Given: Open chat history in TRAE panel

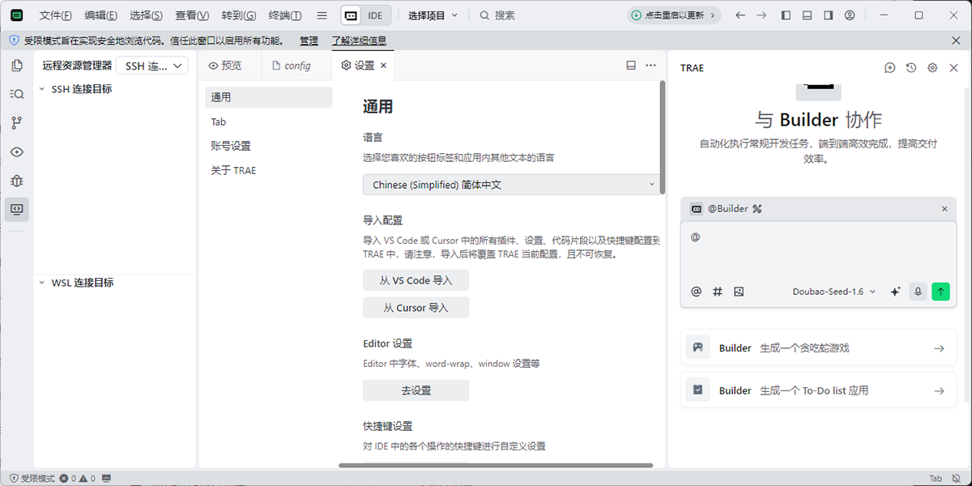Looking at the screenshot, I should [x=911, y=68].
